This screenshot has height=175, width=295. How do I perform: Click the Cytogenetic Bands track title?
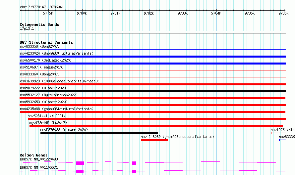pos(39,24)
